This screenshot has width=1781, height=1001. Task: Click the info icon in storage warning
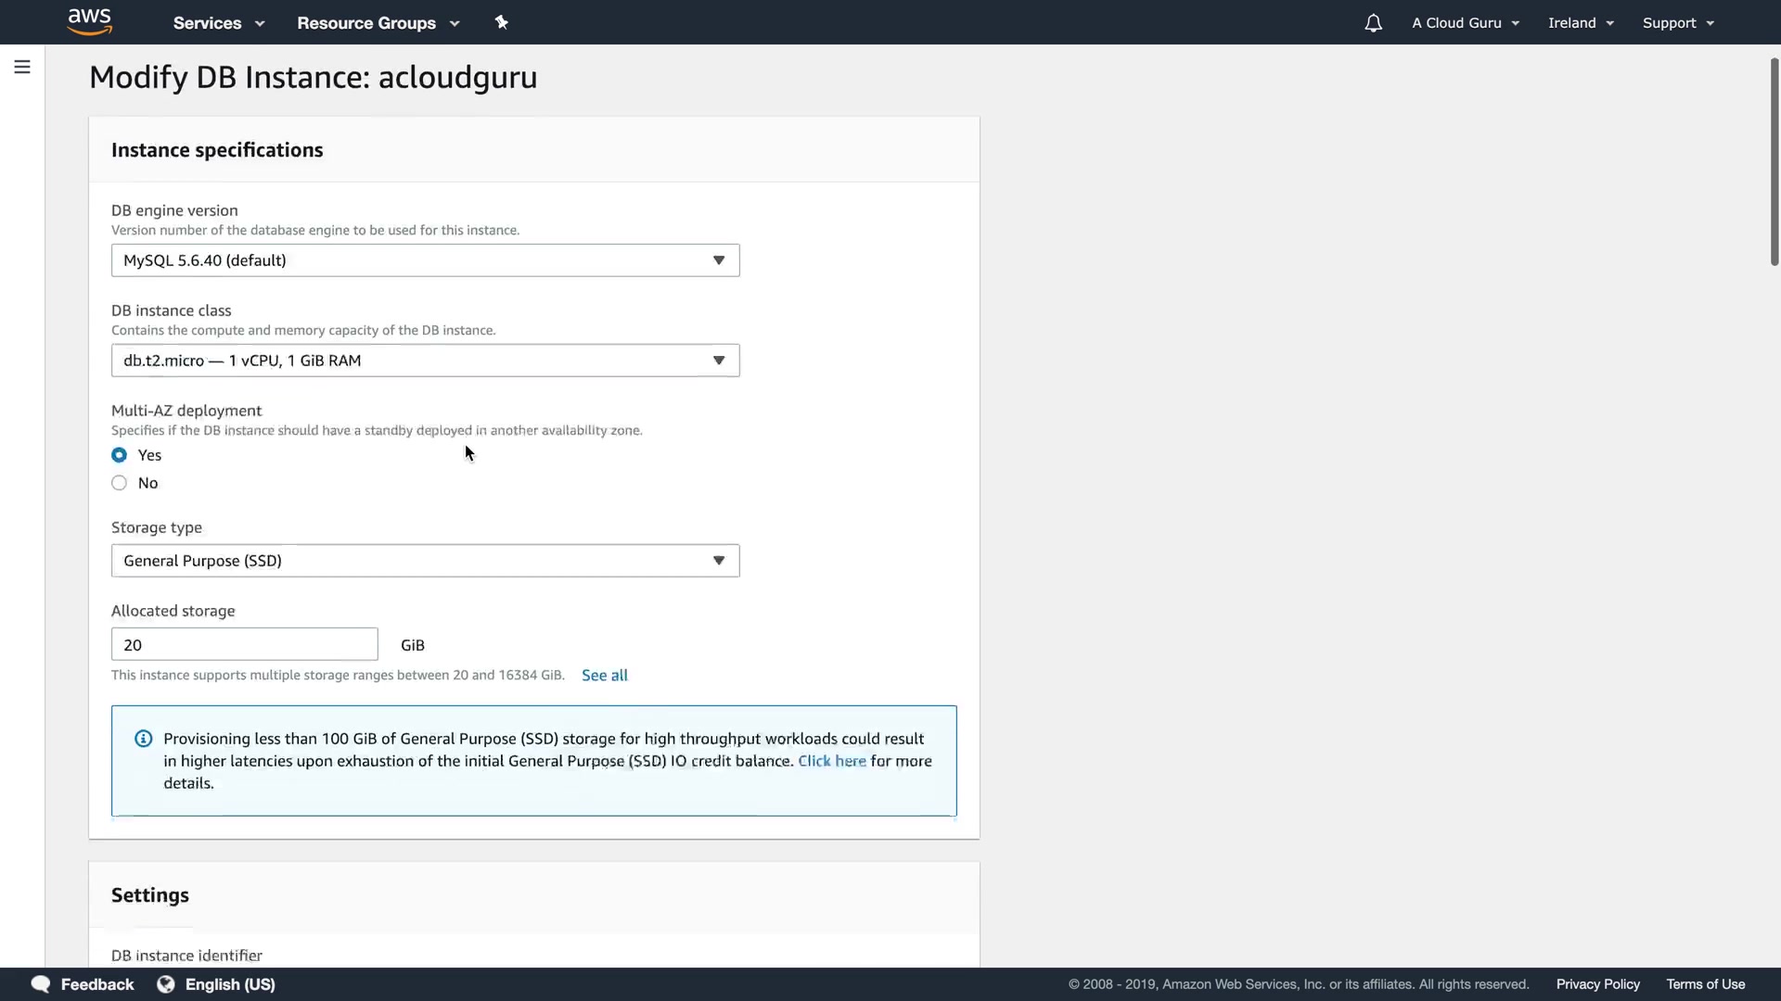(x=143, y=739)
